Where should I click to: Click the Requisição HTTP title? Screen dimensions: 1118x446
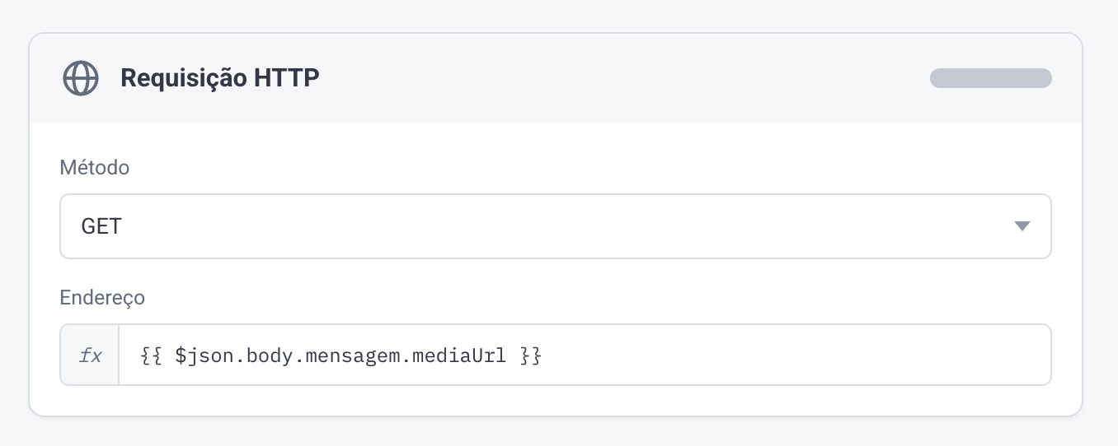click(x=220, y=78)
